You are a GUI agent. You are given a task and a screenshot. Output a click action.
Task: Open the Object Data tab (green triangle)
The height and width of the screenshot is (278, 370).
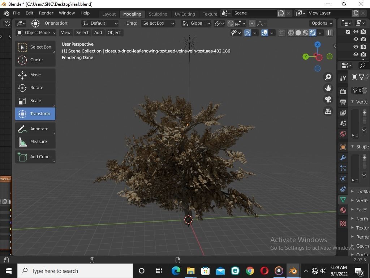[x=343, y=199]
